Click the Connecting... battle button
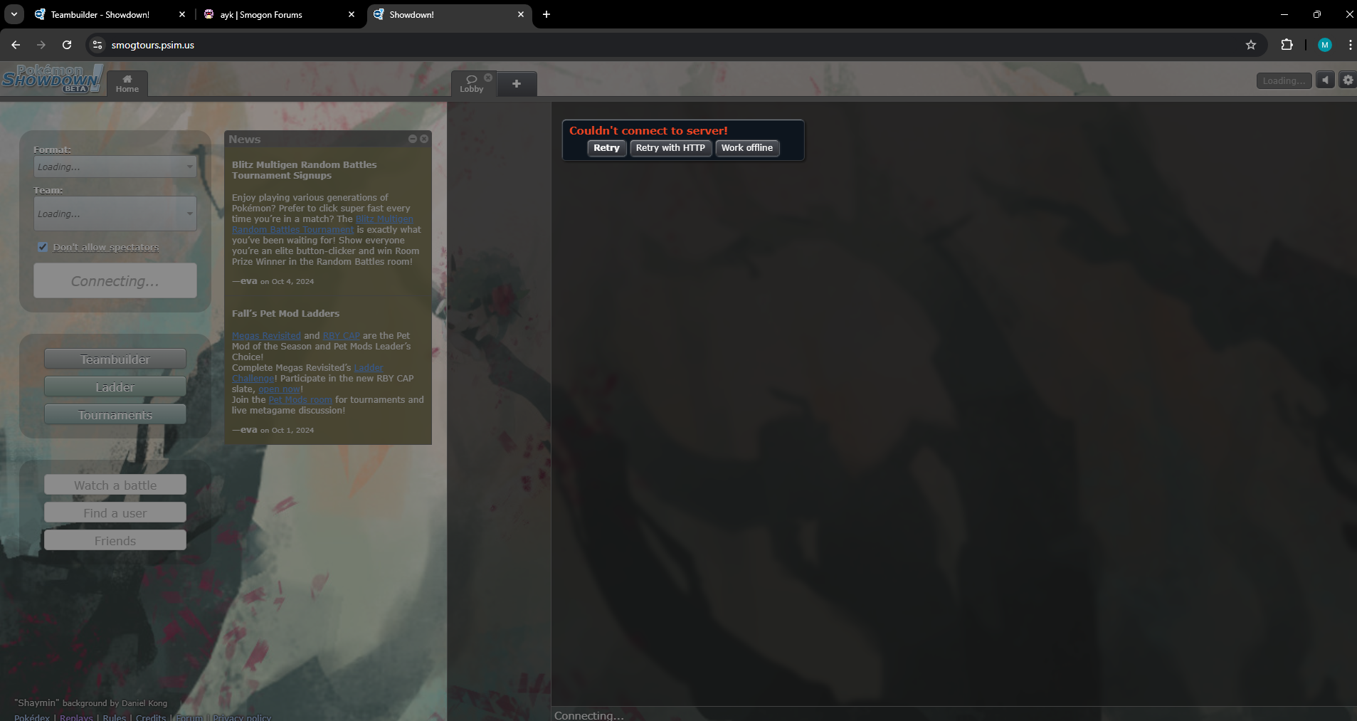Viewport: 1357px width, 721px height. click(x=115, y=281)
